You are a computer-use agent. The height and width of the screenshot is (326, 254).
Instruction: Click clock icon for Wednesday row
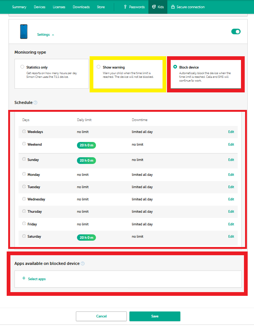(x=24, y=199)
